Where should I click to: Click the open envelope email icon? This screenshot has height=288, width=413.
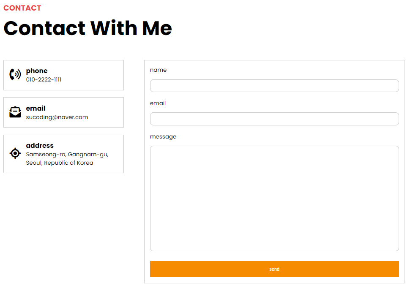tap(15, 112)
